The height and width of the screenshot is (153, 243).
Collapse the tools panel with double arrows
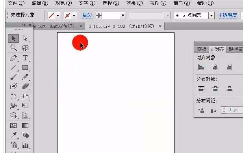(x=23, y=25)
